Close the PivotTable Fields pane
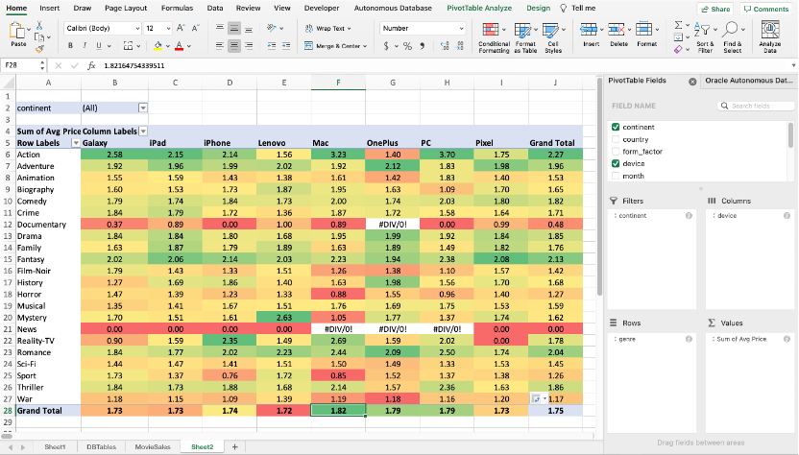The height and width of the screenshot is (455, 799). (x=692, y=82)
